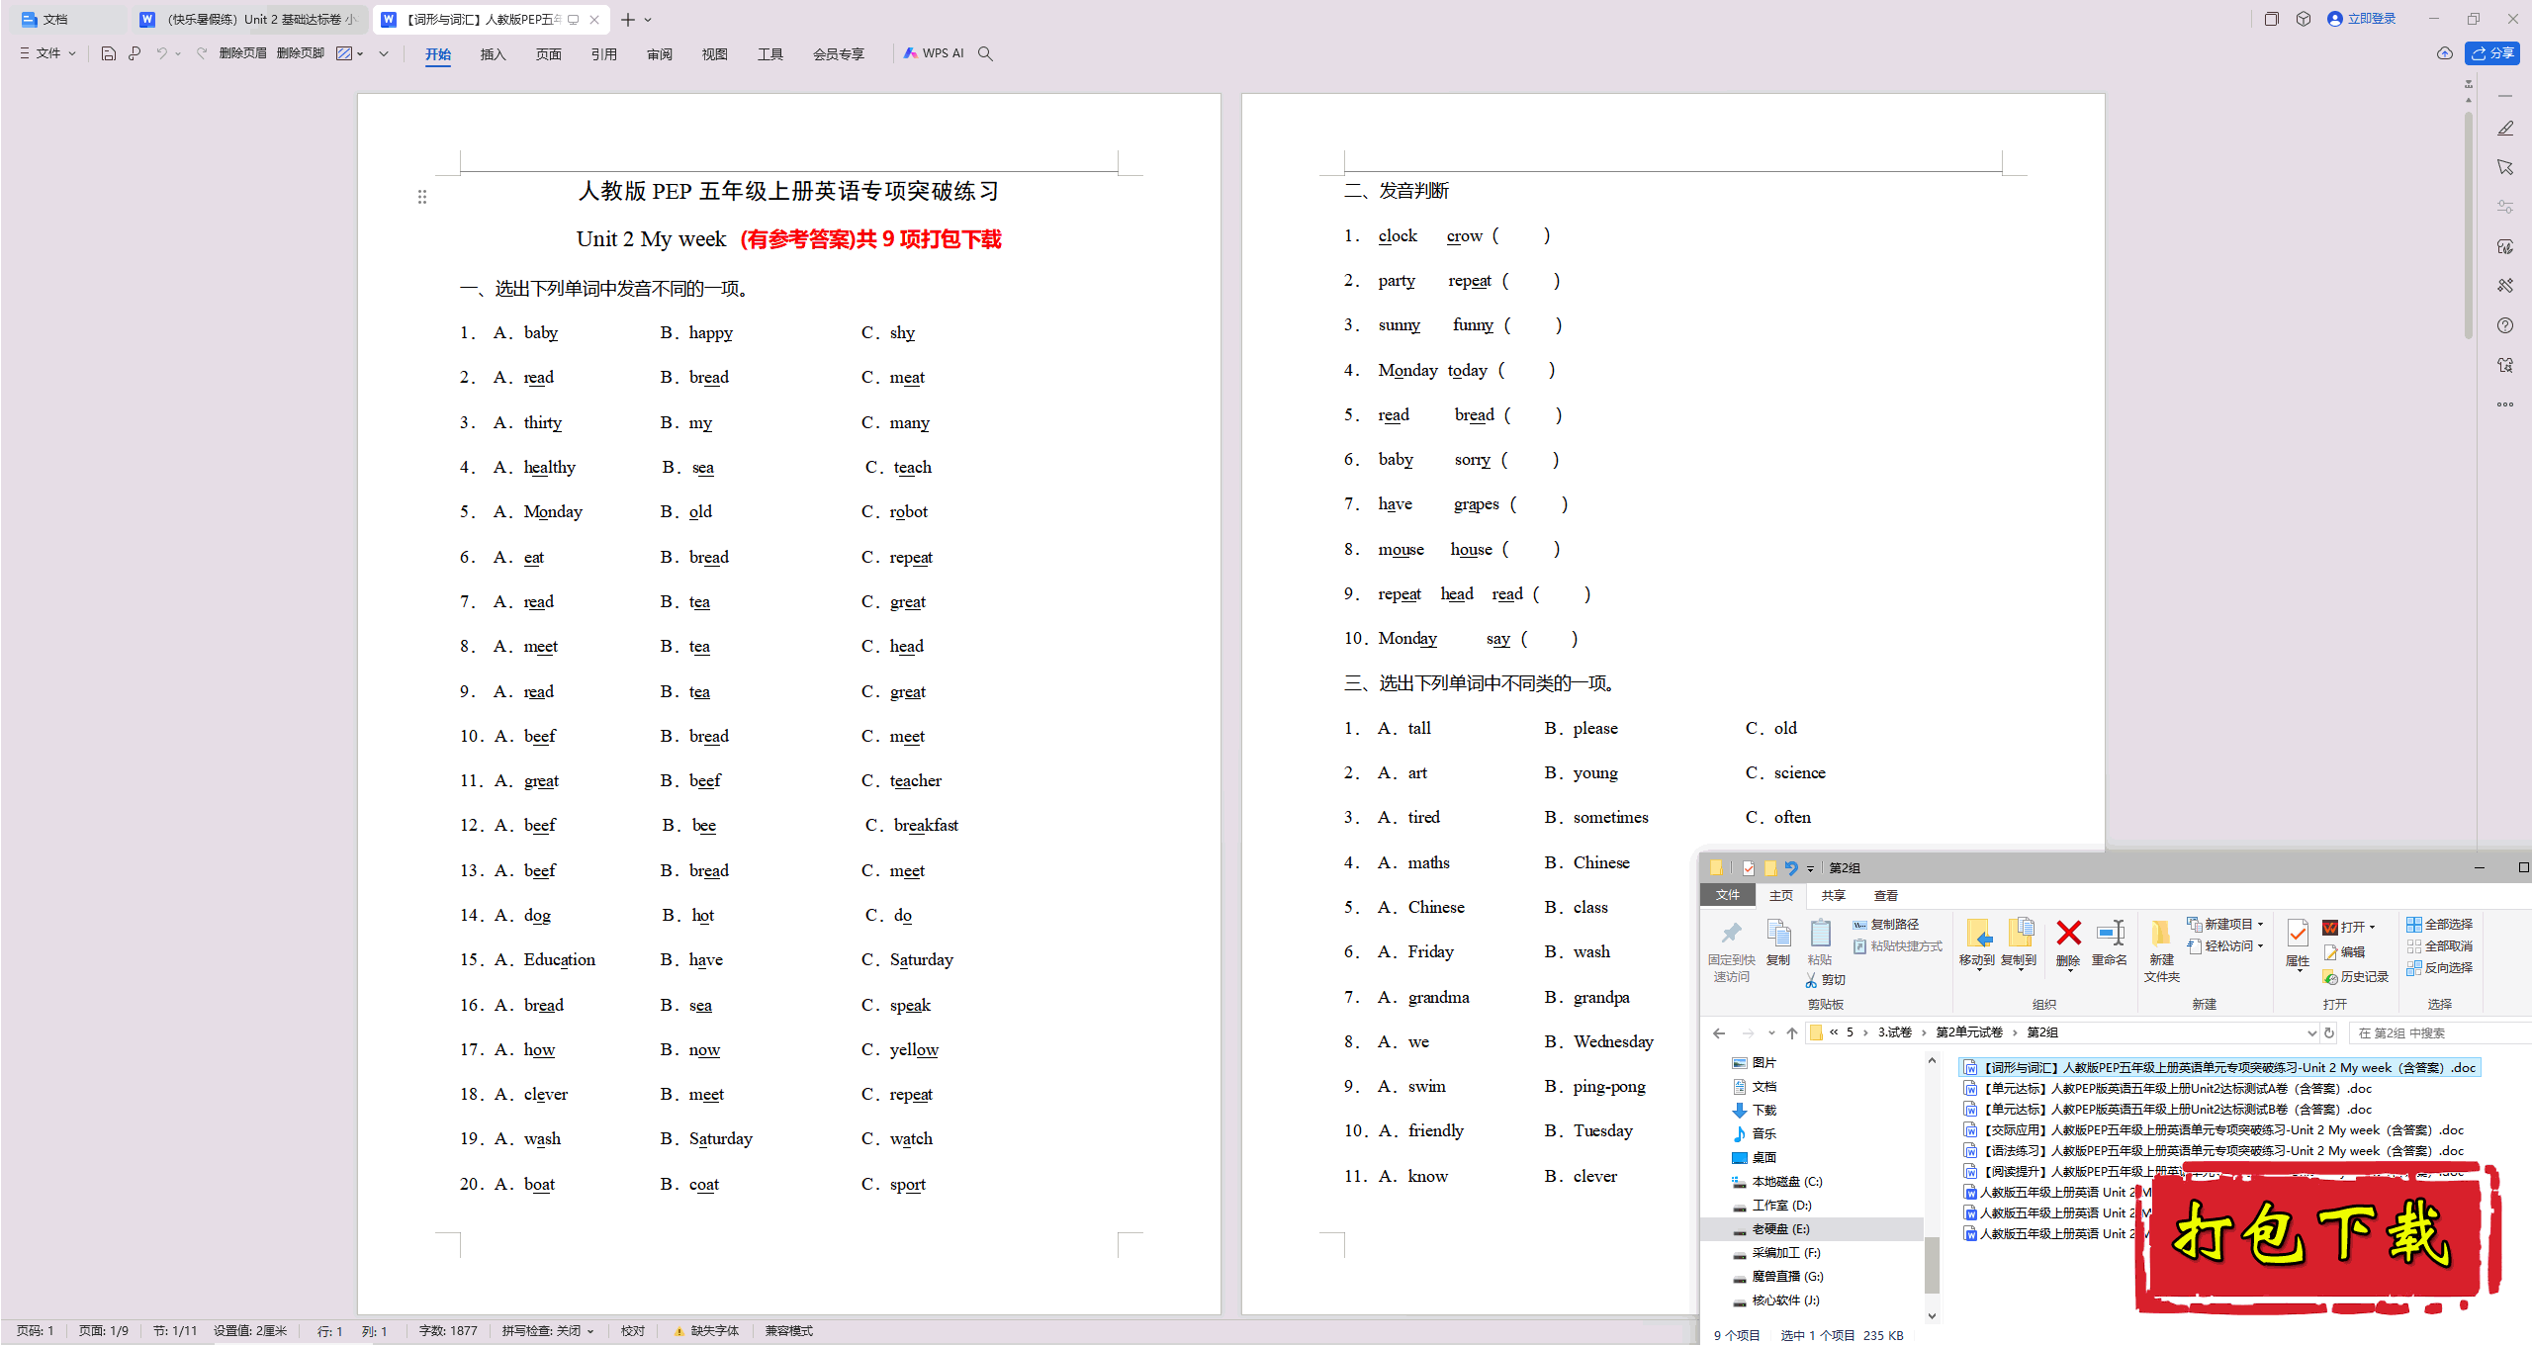Switch to the 审阅 ribbon tab
The height and width of the screenshot is (1345, 2532).
click(659, 54)
